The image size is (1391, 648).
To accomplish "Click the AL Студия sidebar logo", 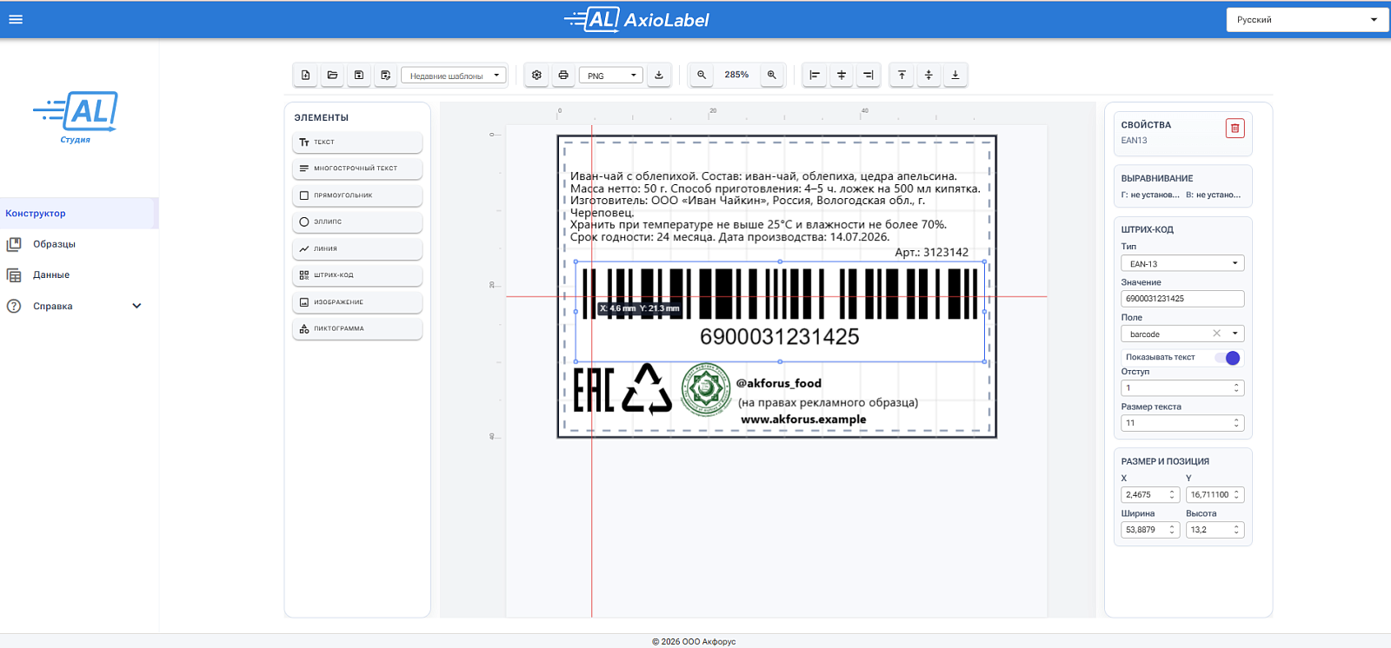I will click(75, 117).
